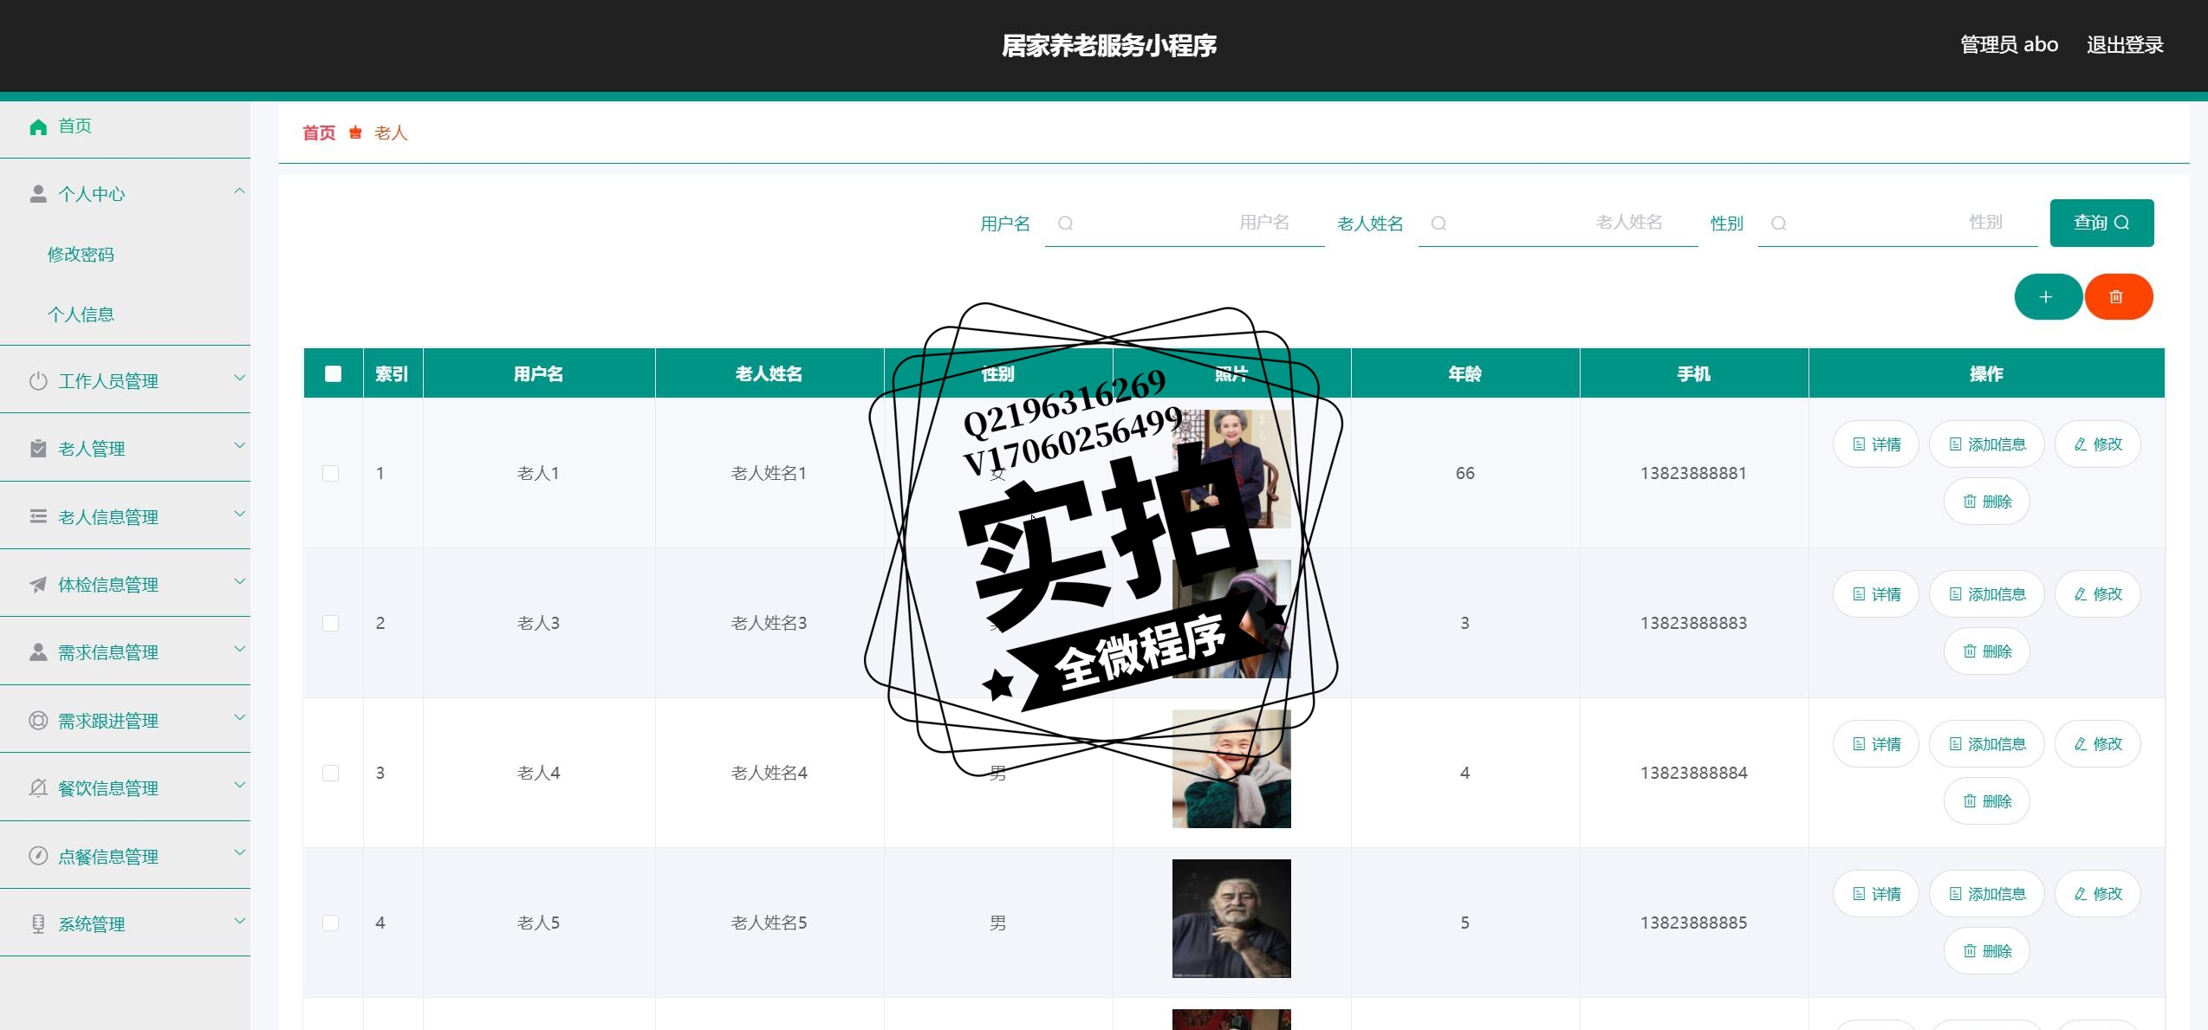Click the bell icon beside 餐饮信息管理
The height and width of the screenshot is (1030, 2208).
click(x=38, y=788)
